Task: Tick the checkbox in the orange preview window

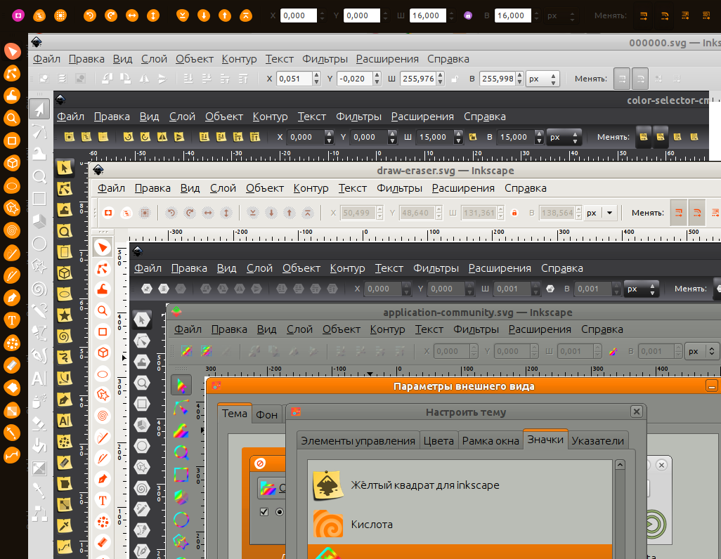Action: click(x=264, y=512)
